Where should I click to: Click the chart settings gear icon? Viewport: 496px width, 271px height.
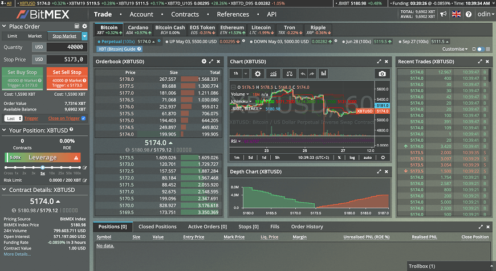(x=257, y=73)
